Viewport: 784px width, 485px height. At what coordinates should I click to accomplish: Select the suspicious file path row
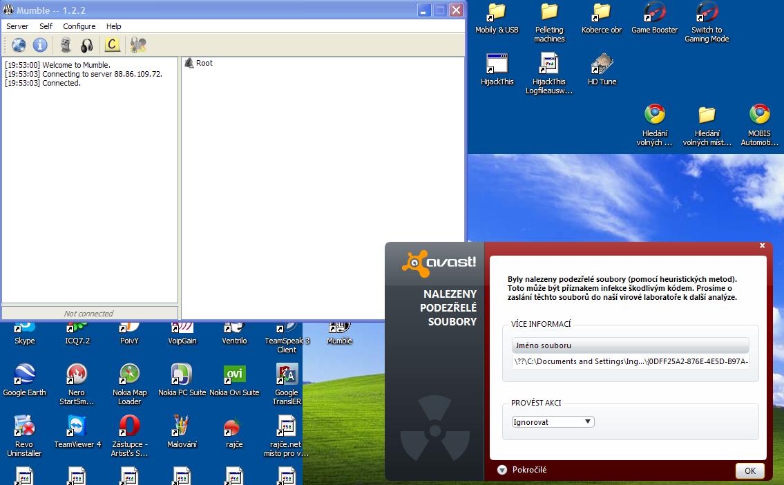click(x=630, y=361)
